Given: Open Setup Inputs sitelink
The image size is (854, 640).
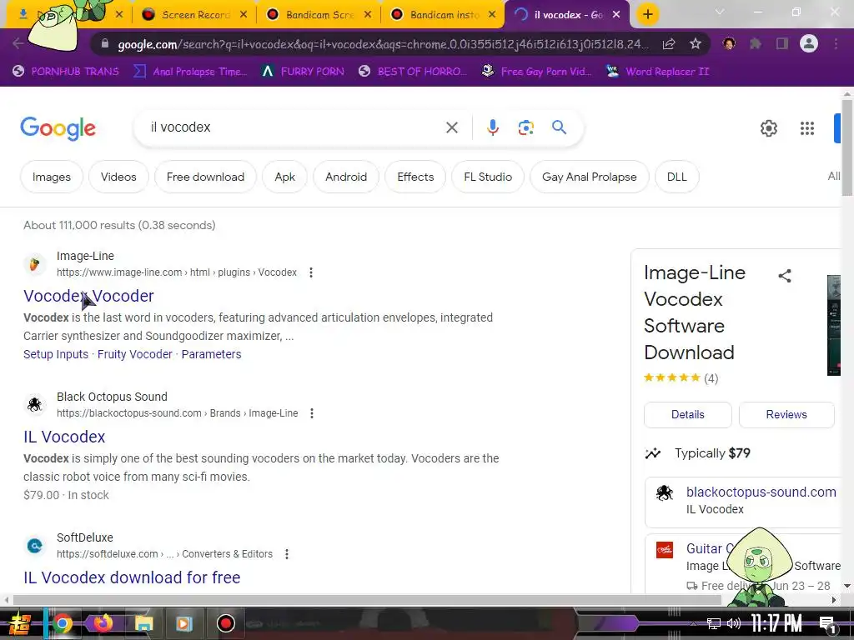Looking at the screenshot, I should [56, 354].
